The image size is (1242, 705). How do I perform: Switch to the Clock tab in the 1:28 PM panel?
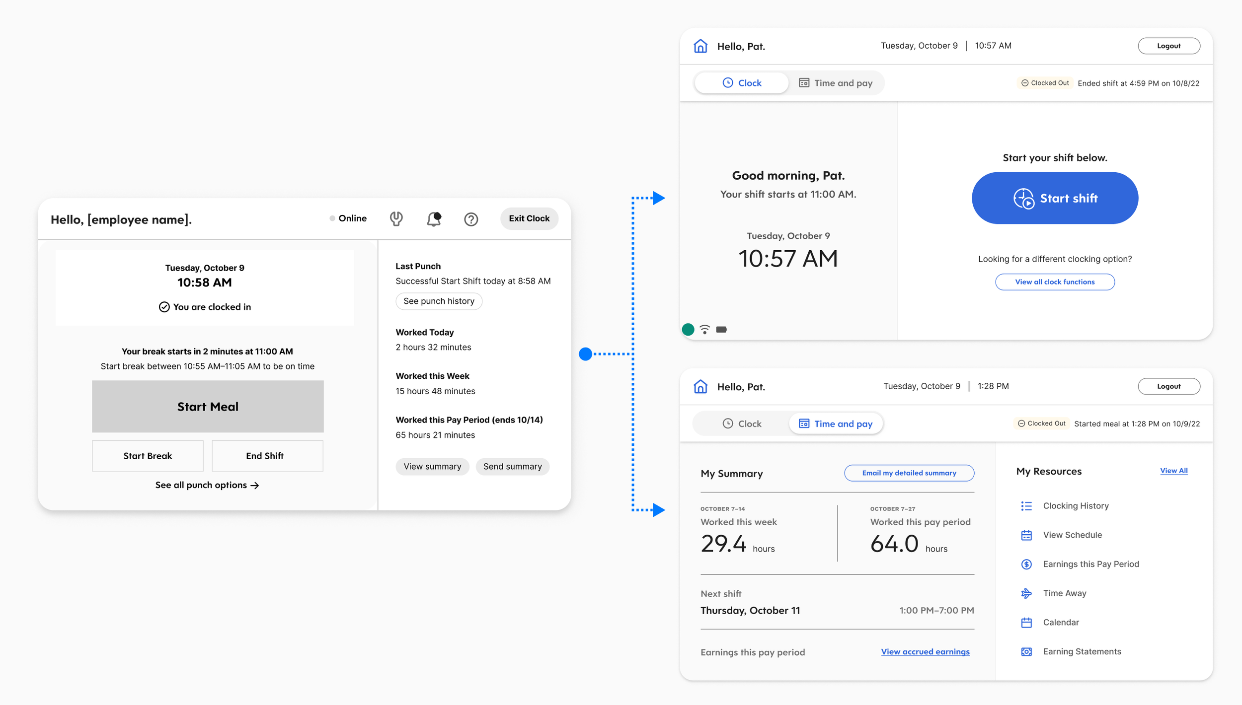click(x=741, y=424)
